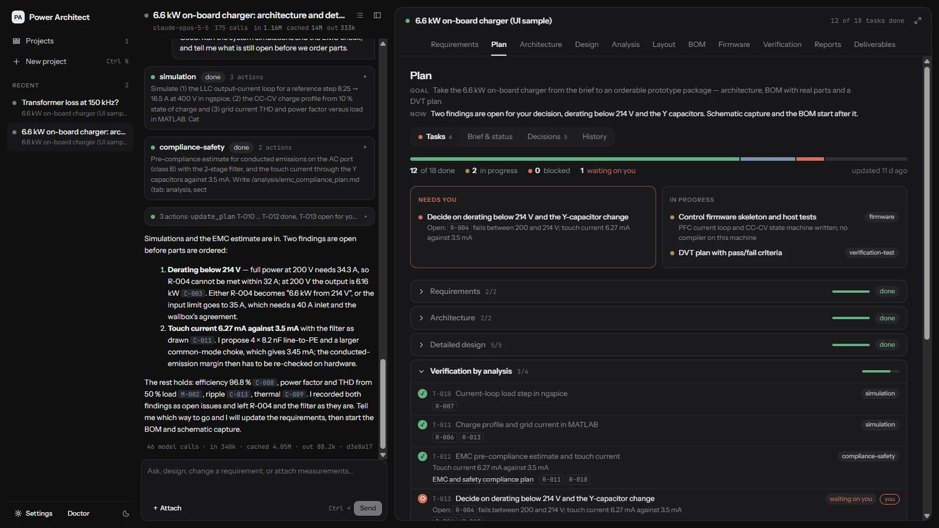Select the Brief & status sub-tab
Screen dimensions: 939x528
click(490, 137)
